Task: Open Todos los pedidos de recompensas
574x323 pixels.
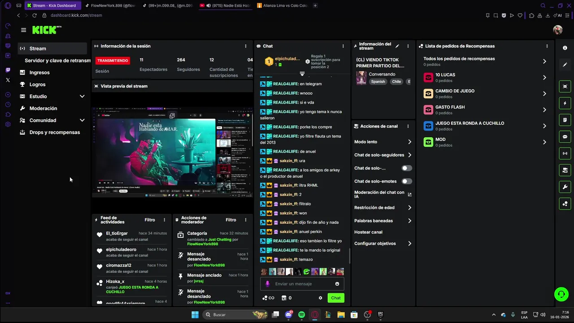Action: [x=485, y=61]
